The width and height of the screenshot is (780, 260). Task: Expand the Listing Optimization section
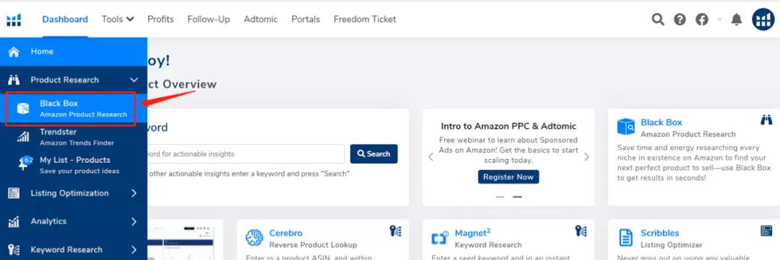point(134,194)
